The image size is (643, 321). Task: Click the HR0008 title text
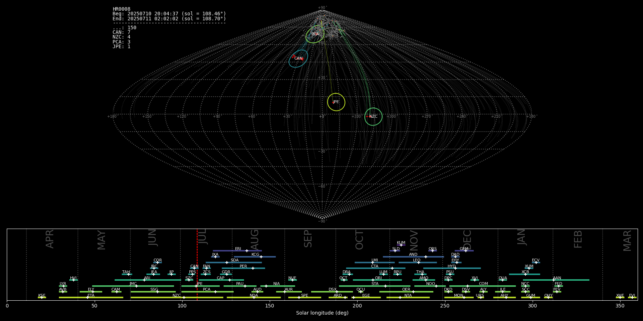click(x=121, y=9)
